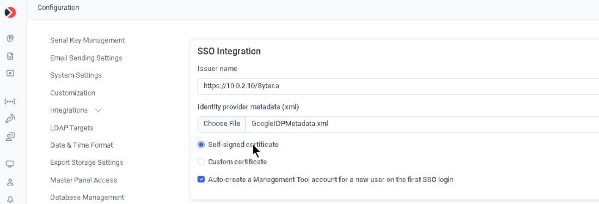Screen dimensions: 599x204
Task: Open Email Sending Settings
Action: pyautogui.click(x=86, y=58)
